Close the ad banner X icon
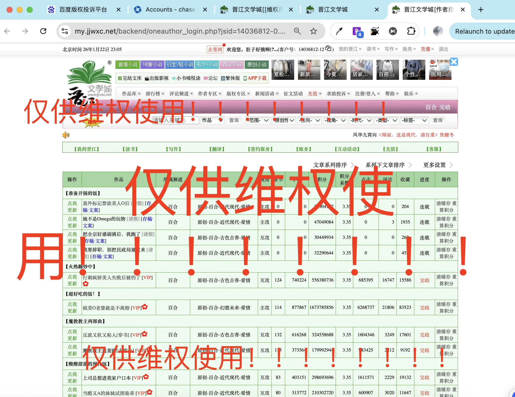This screenshot has width=515, height=397. [x=454, y=62]
